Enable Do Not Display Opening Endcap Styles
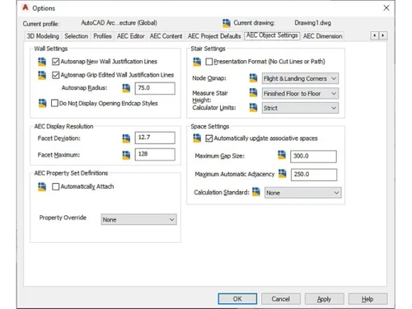The height and width of the screenshot is (309, 412). 54,103
